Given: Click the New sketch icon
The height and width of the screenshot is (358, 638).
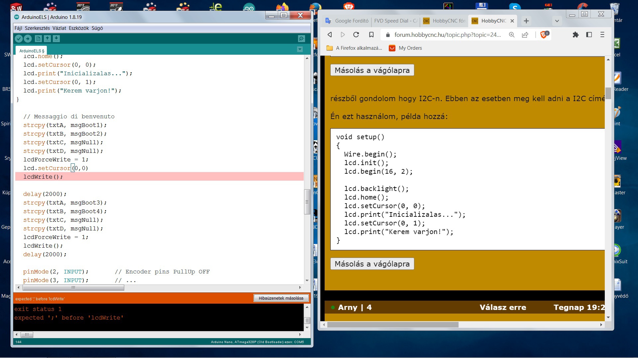Looking at the screenshot, I should click(x=38, y=39).
